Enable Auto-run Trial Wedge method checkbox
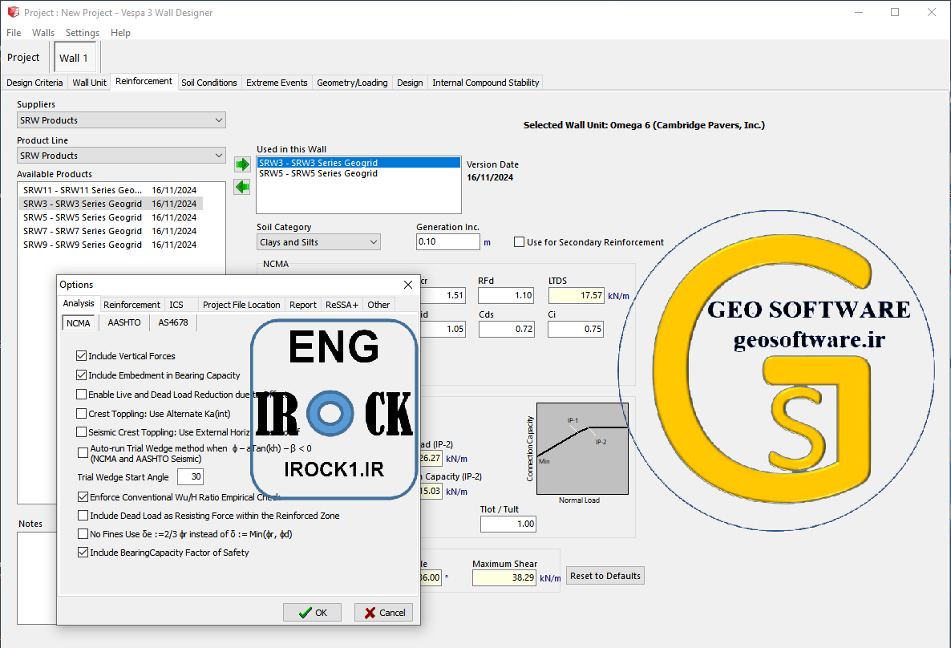Screen dimensions: 951x648 (83, 452)
